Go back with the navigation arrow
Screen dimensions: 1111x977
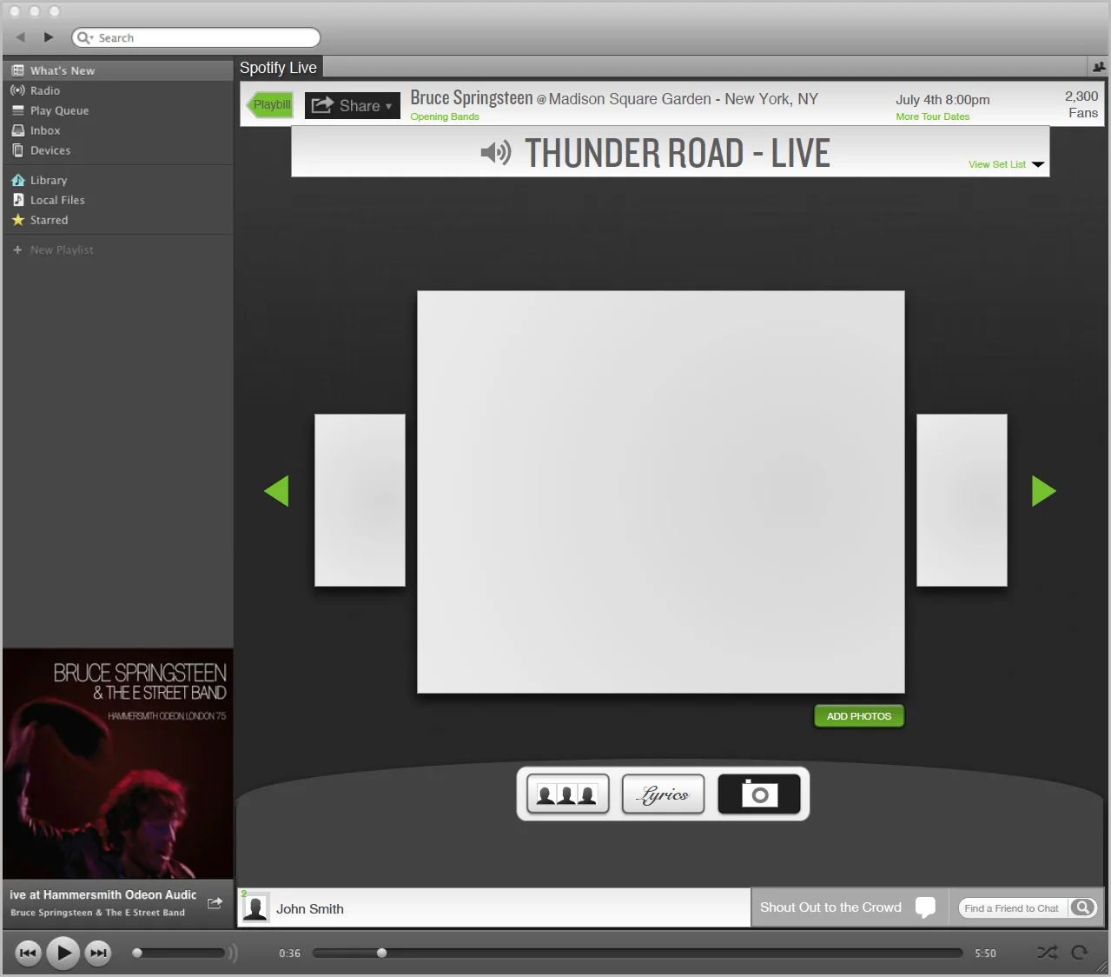coord(21,37)
